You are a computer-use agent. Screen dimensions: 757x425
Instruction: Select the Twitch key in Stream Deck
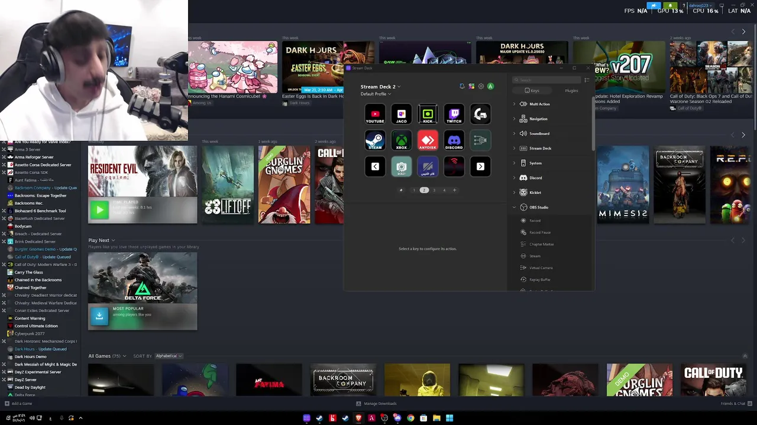(454, 114)
